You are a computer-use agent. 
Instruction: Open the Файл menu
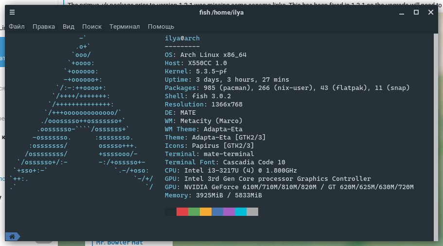point(17,27)
